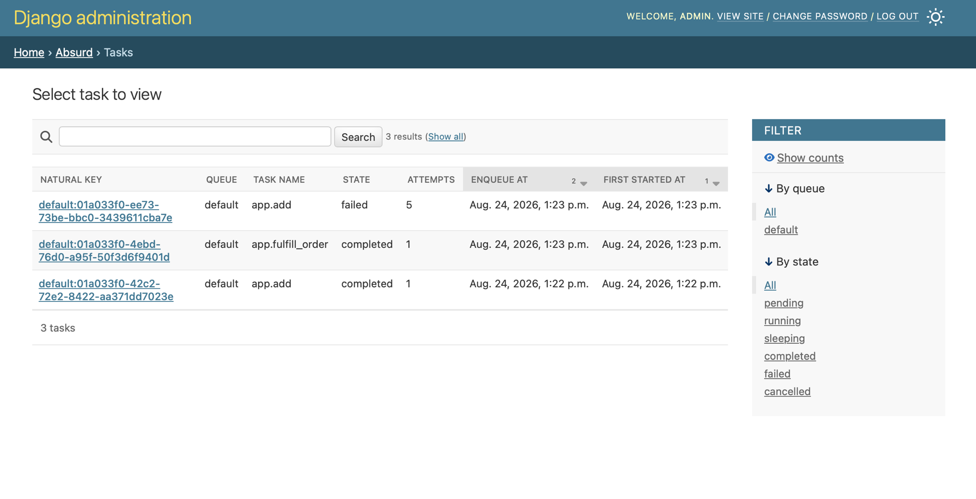Screen dimensions: 976x499
Task: Open Change Password link
Action: [x=820, y=16]
